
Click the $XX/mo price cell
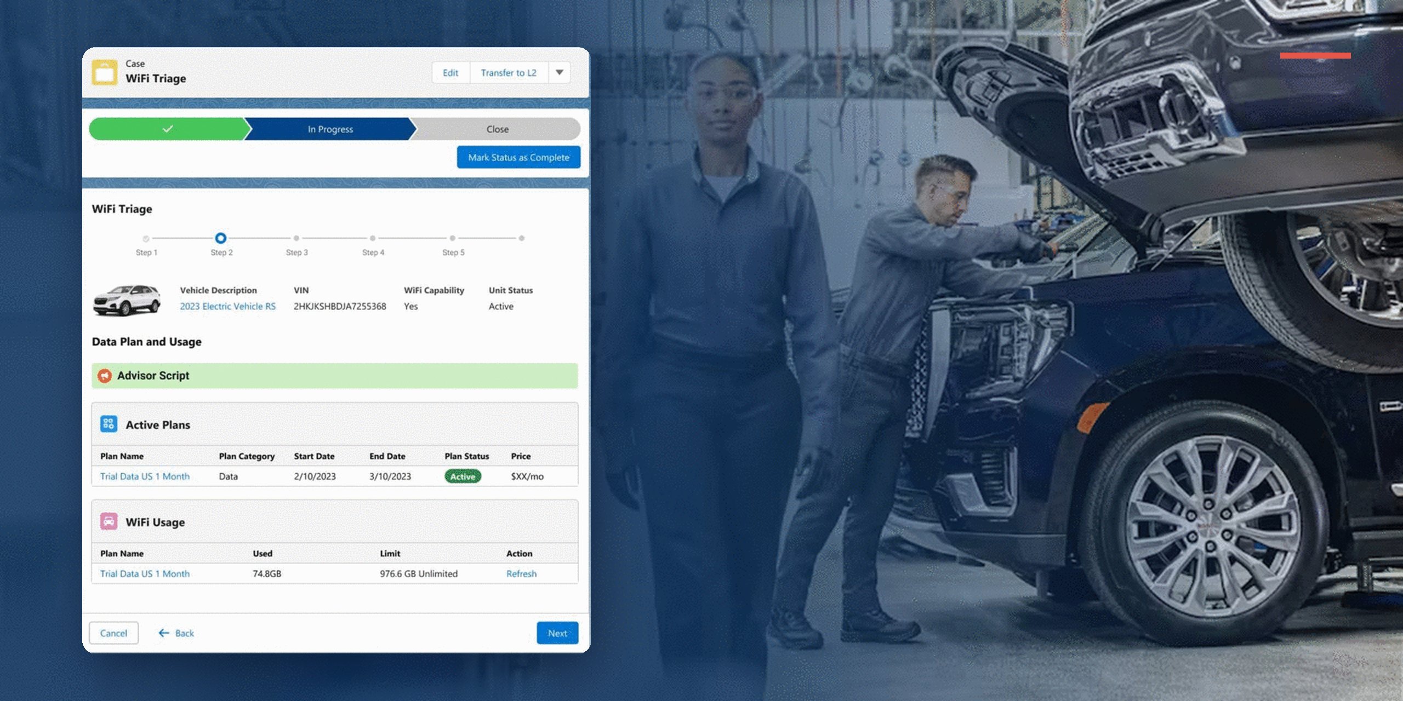pyautogui.click(x=527, y=476)
